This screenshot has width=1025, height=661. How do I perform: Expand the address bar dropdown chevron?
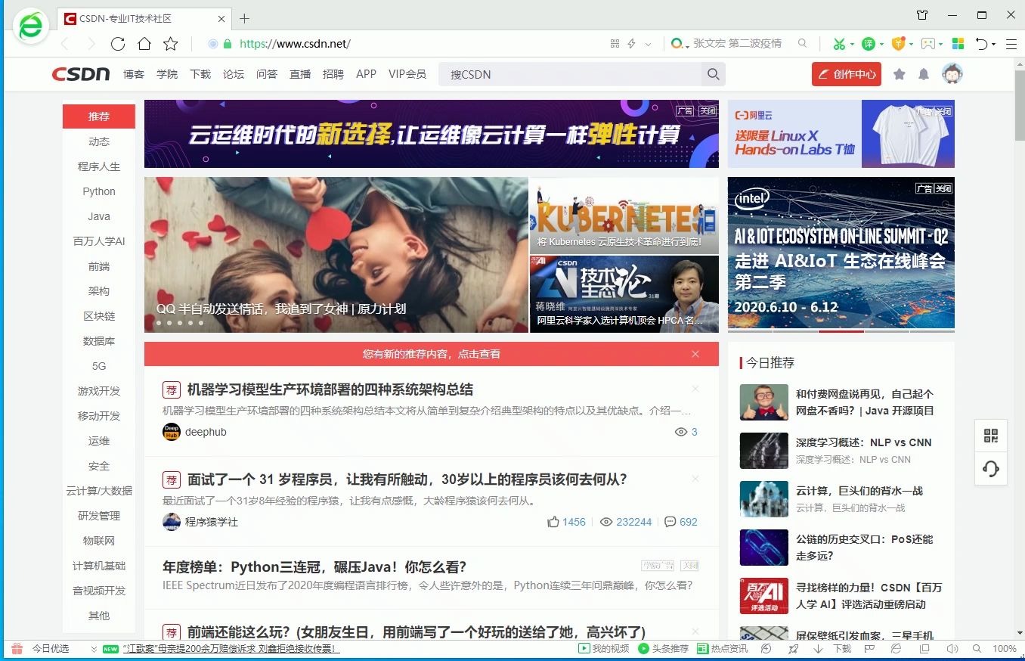point(648,44)
